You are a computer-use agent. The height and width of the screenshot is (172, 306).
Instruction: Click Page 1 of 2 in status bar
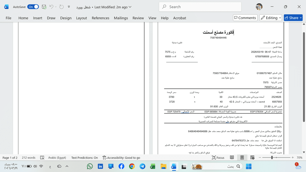click(x=10, y=158)
